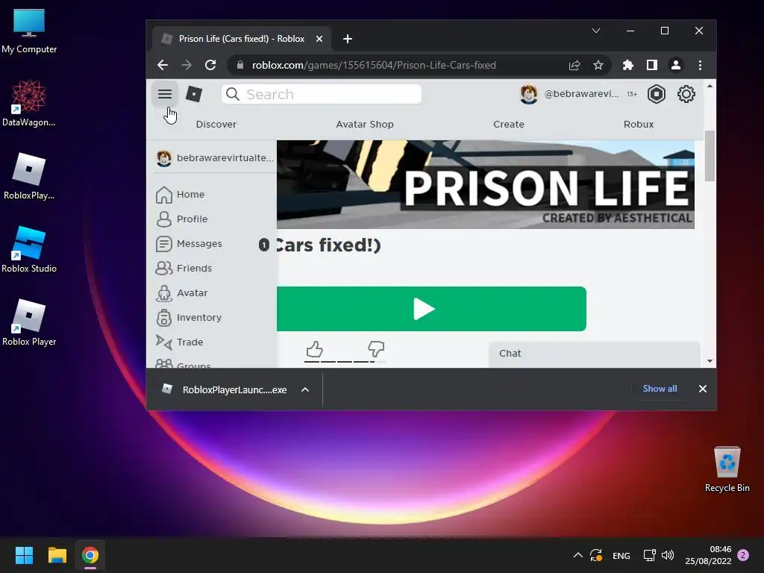This screenshot has height=573, width=764.
Task: Open the notifications badge in taskbar
Action: click(743, 555)
